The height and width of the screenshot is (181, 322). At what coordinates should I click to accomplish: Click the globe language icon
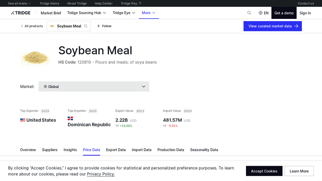[x=260, y=13]
